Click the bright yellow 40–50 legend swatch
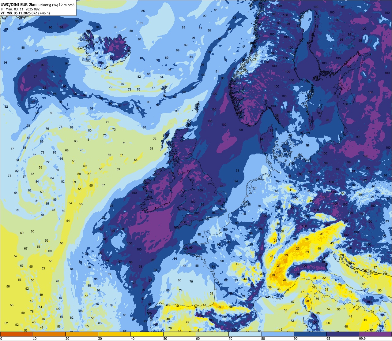Screen dimensions: 392x341 pos(147,334)
